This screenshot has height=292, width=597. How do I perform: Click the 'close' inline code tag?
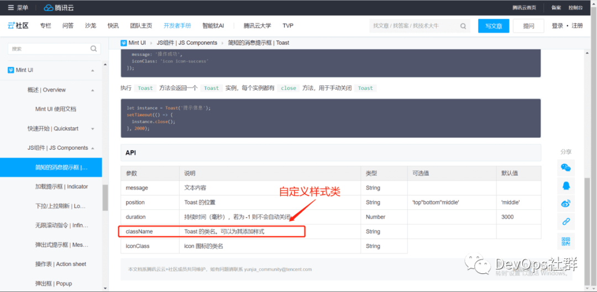click(288, 88)
